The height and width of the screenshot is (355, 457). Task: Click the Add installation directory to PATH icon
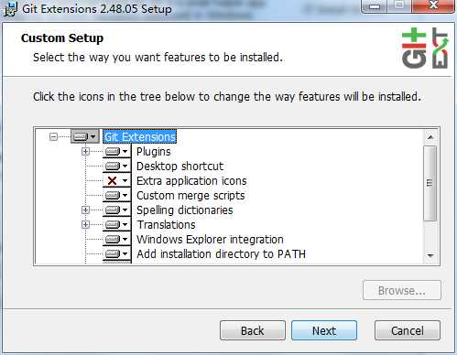(116, 253)
